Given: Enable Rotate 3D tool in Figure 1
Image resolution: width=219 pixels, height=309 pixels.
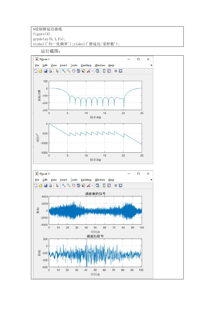Looking at the screenshot, I should pyautogui.click(x=78, y=71).
